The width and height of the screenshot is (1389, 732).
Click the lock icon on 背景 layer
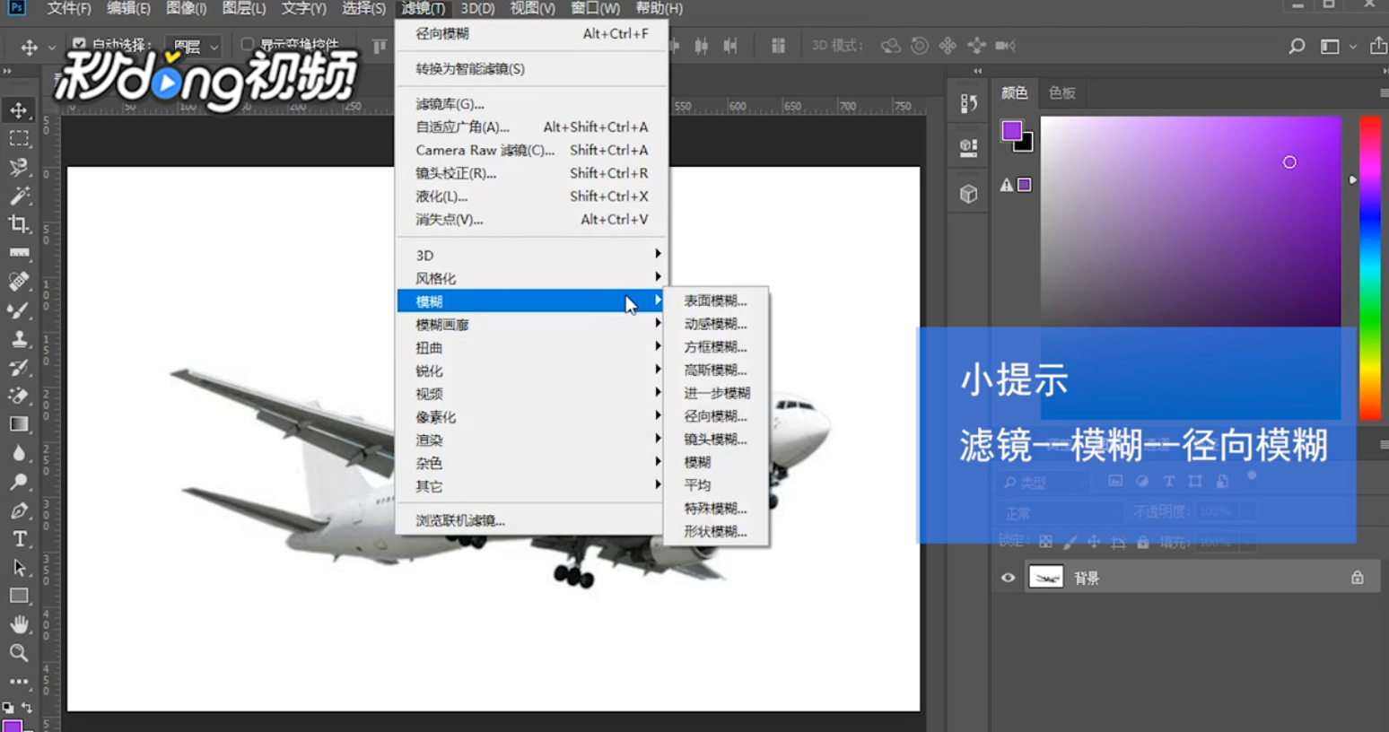1358,578
